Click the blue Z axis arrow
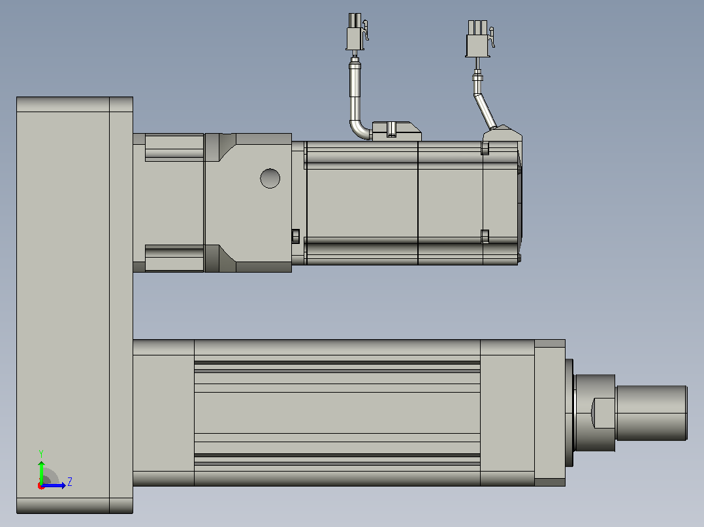This screenshot has width=704, height=527. [54, 485]
